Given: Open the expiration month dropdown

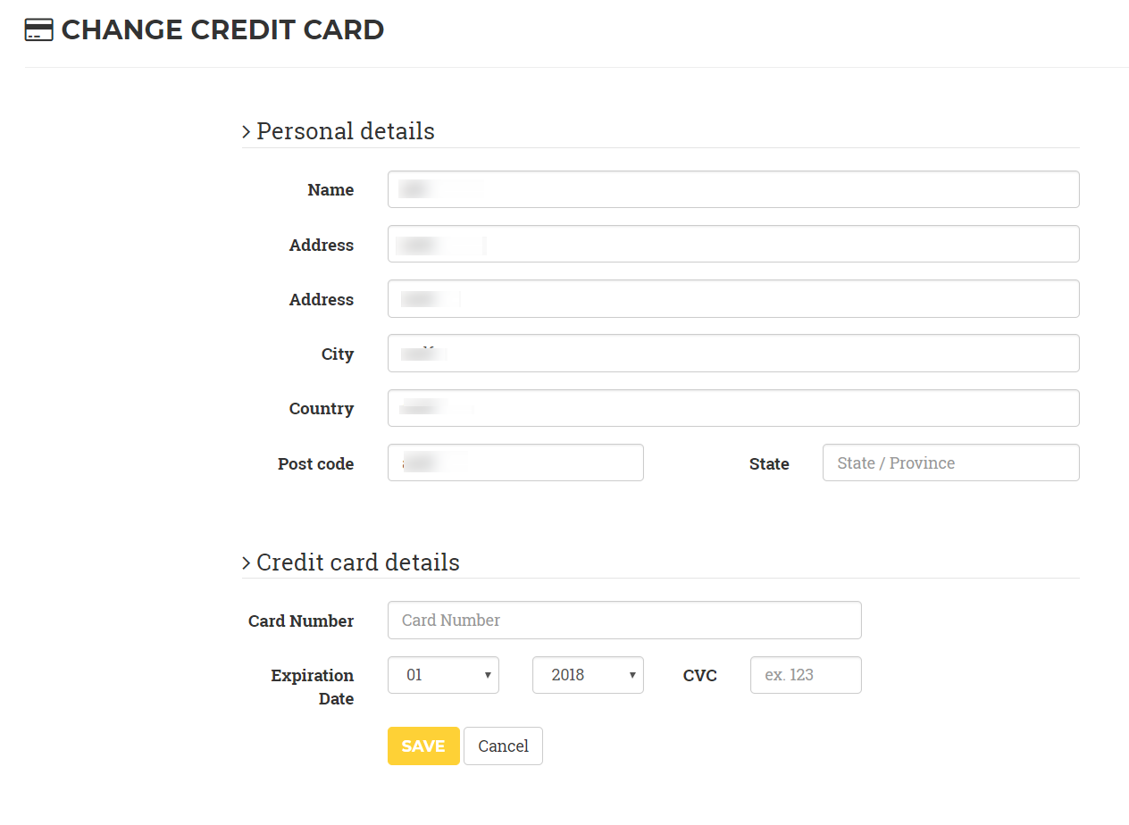Looking at the screenshot, I should click(x=443, y=675).
